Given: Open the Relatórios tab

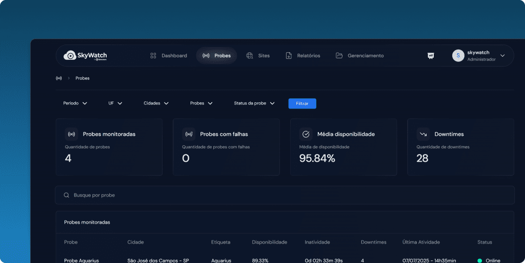Looking at the screenshot, I should (x=303, y=55).
